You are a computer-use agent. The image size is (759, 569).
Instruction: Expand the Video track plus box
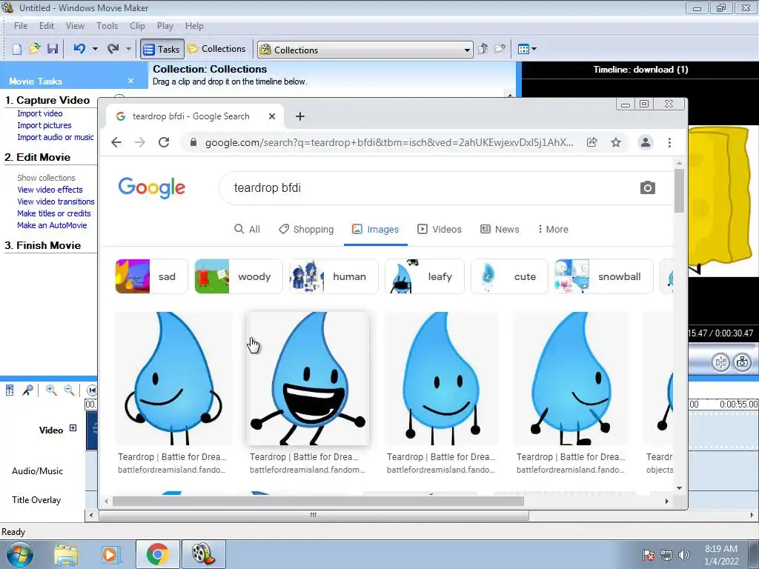73,427
